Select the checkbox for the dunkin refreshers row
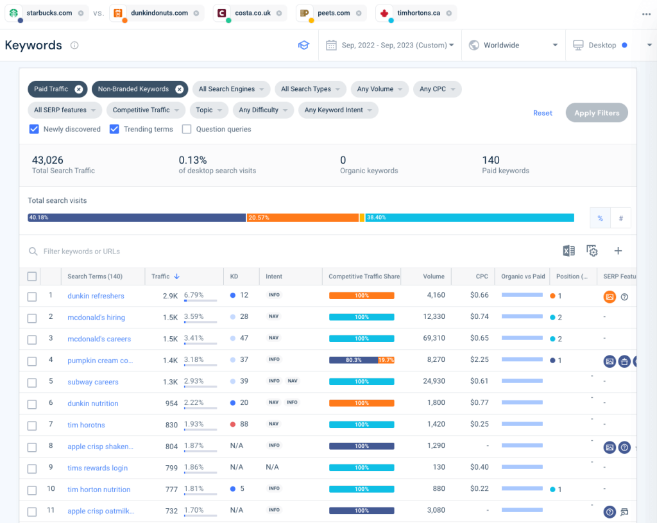 (31, 296)
